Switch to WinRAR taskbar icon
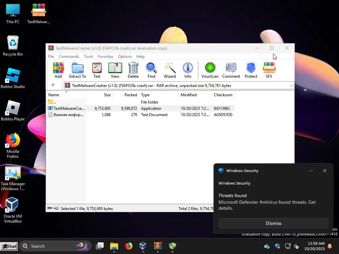This screenshot has height=254, width=339. point(158,246)
